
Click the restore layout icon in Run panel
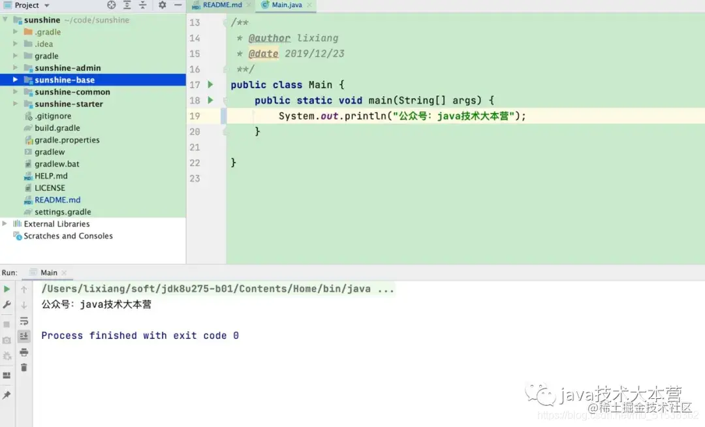(7, 375)
